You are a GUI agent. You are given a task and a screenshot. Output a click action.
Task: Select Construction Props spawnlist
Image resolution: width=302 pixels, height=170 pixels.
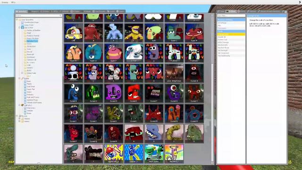pos(32,22)
